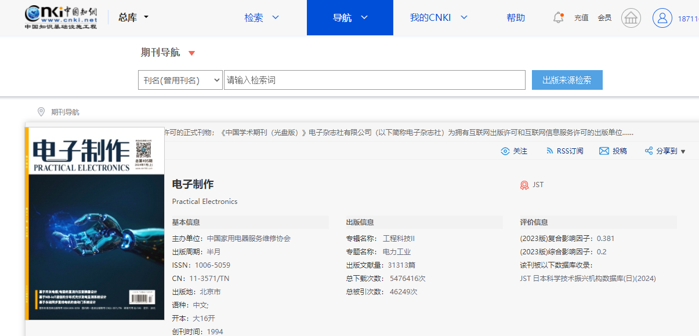Screen dimensions: 699x336
Task: Click the 期刊导航 breadcrumb text
Action: [65, 112]
